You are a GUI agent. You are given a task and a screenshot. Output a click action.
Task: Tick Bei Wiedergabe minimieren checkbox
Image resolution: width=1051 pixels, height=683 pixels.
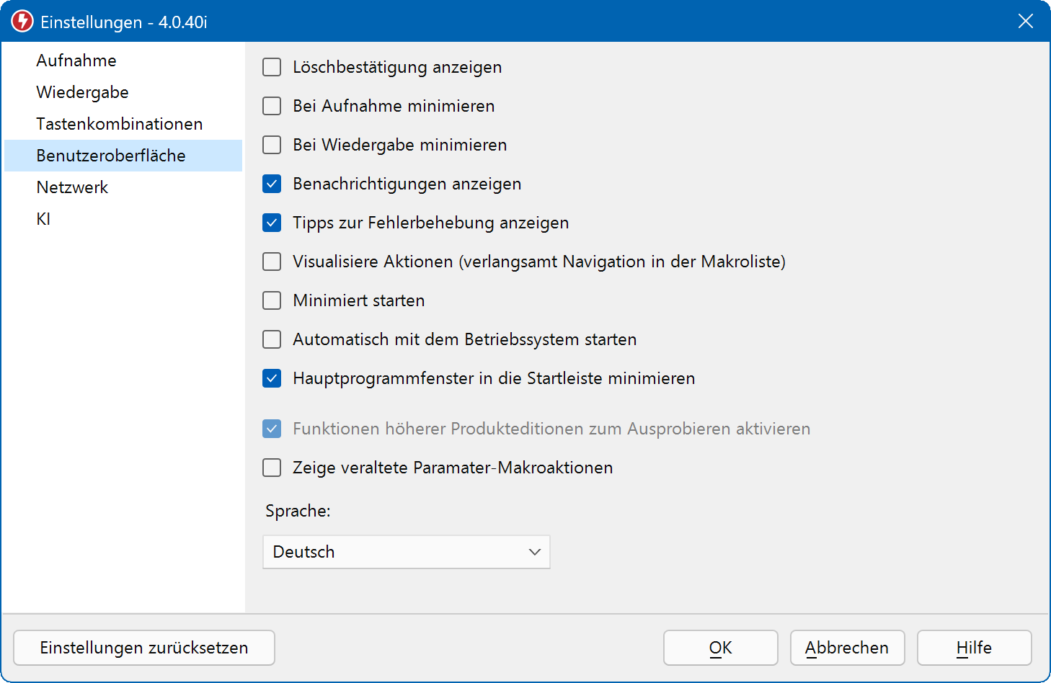(x=272, y=145)
